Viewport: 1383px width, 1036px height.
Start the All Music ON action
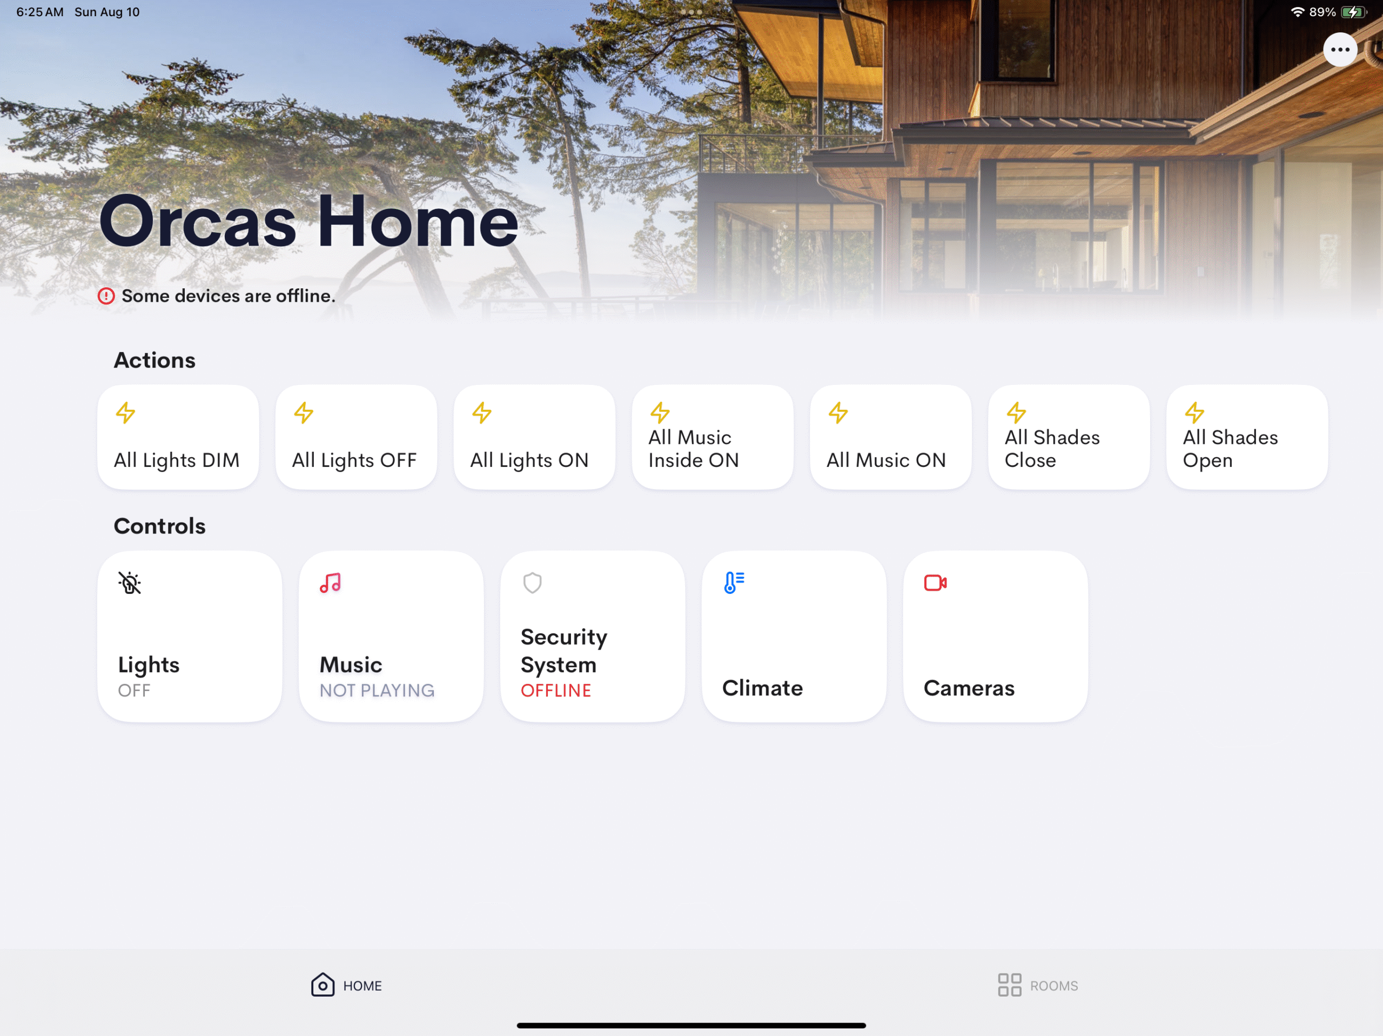890,437
